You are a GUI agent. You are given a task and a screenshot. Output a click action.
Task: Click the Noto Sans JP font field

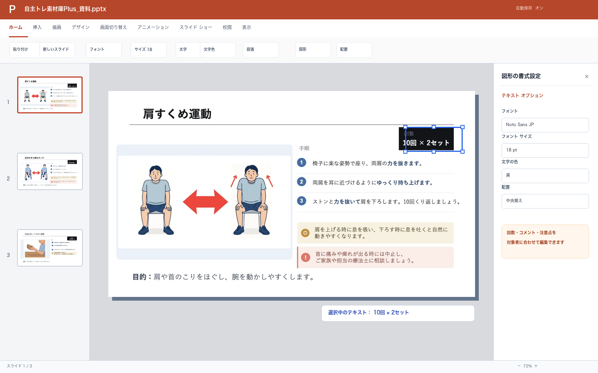tap(545, 125)
